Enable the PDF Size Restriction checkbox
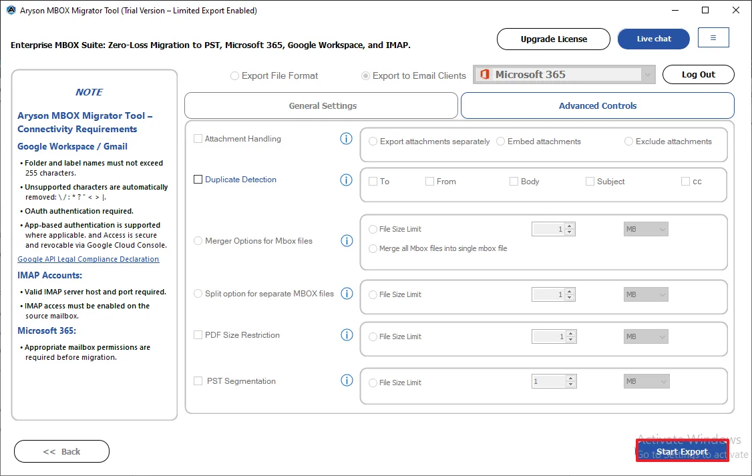 tap(198, 334)
